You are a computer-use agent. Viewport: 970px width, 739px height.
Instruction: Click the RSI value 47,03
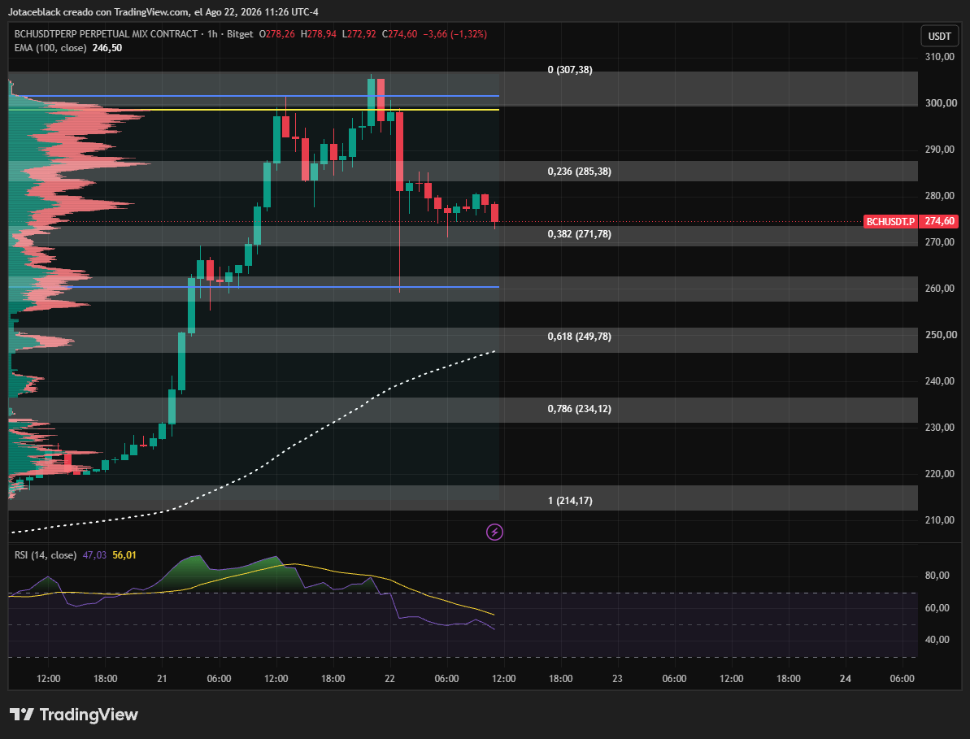pos(94,555)
